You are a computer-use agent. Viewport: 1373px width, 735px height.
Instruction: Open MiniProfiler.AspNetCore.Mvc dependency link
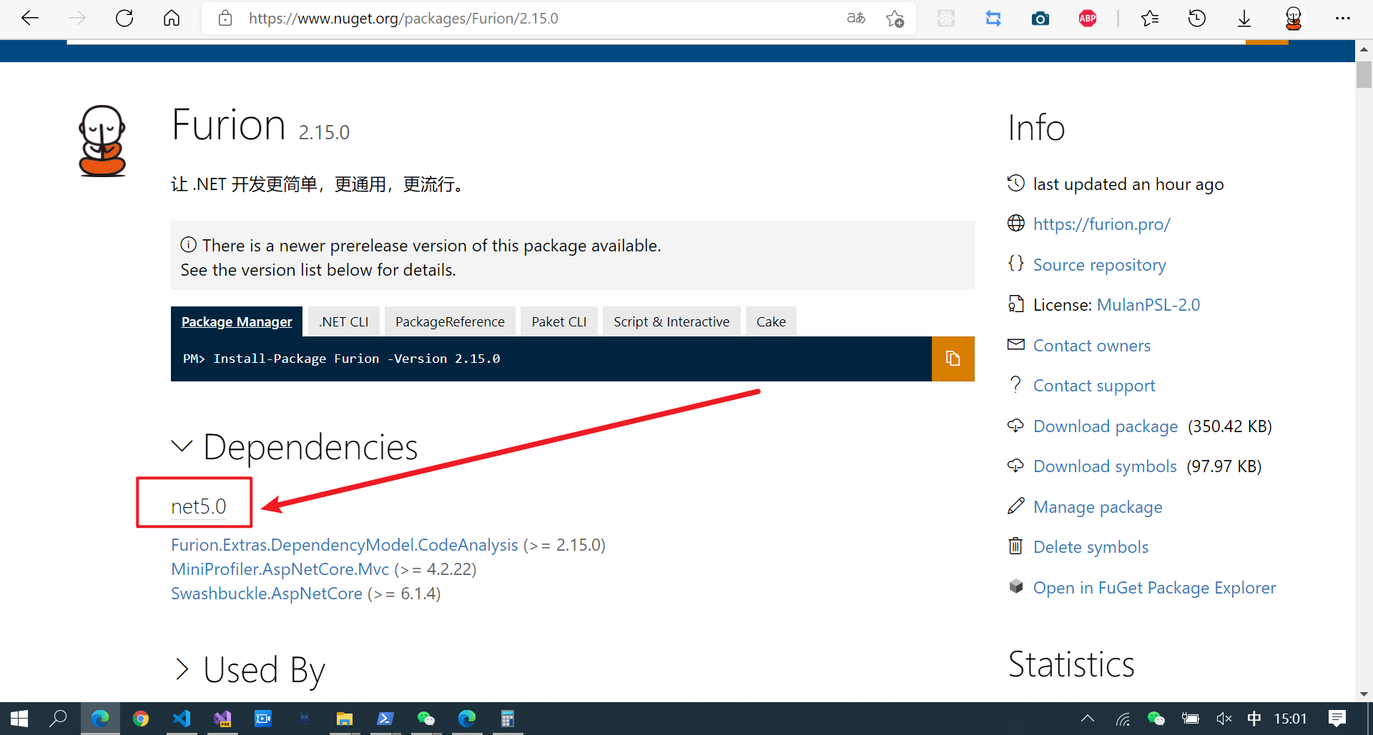click(x=280, y=569)
